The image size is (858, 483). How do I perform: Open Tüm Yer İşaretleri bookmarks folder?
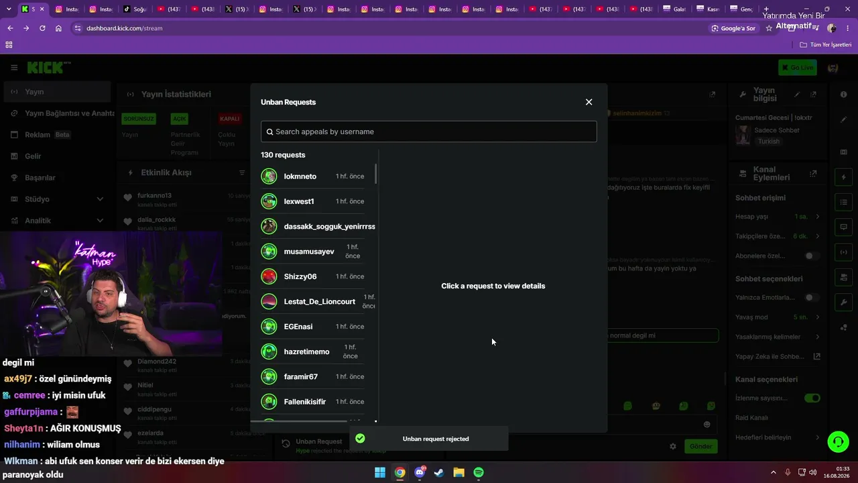[x=825, y=45]
